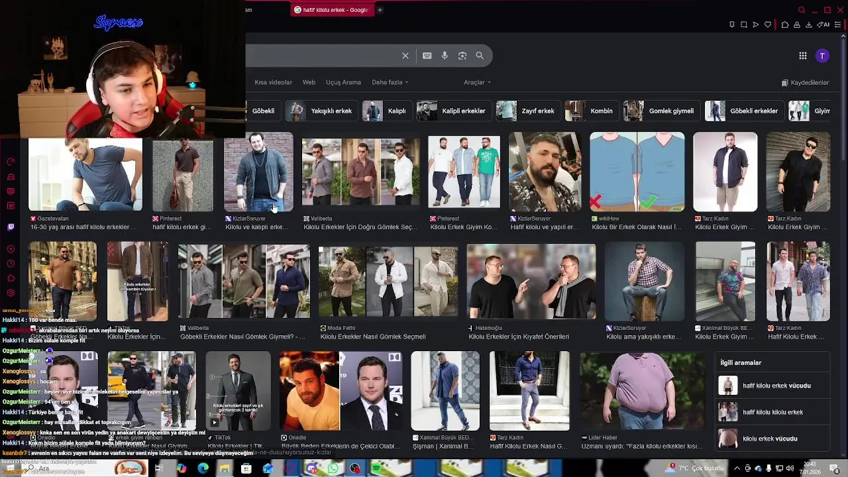Open Microsoft Store on the taskbar
The width and height of the screenshot is (848, 477).
[246, 468]
